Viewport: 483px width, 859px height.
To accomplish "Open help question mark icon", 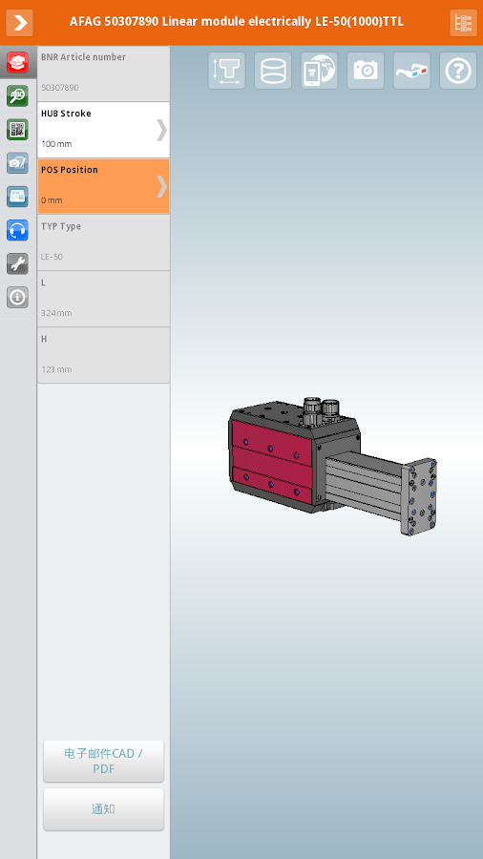I will pyautogui.click(x=458, y=71).
